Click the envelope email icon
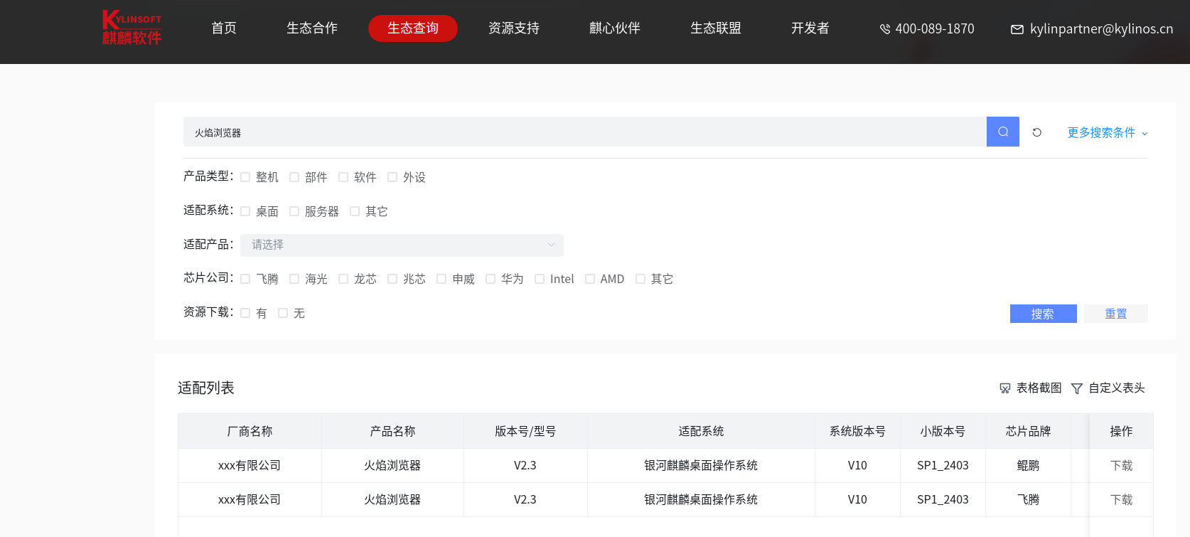Image resolution: width=1190 pixels, height=537 pixels. [x=1017, y=29]
